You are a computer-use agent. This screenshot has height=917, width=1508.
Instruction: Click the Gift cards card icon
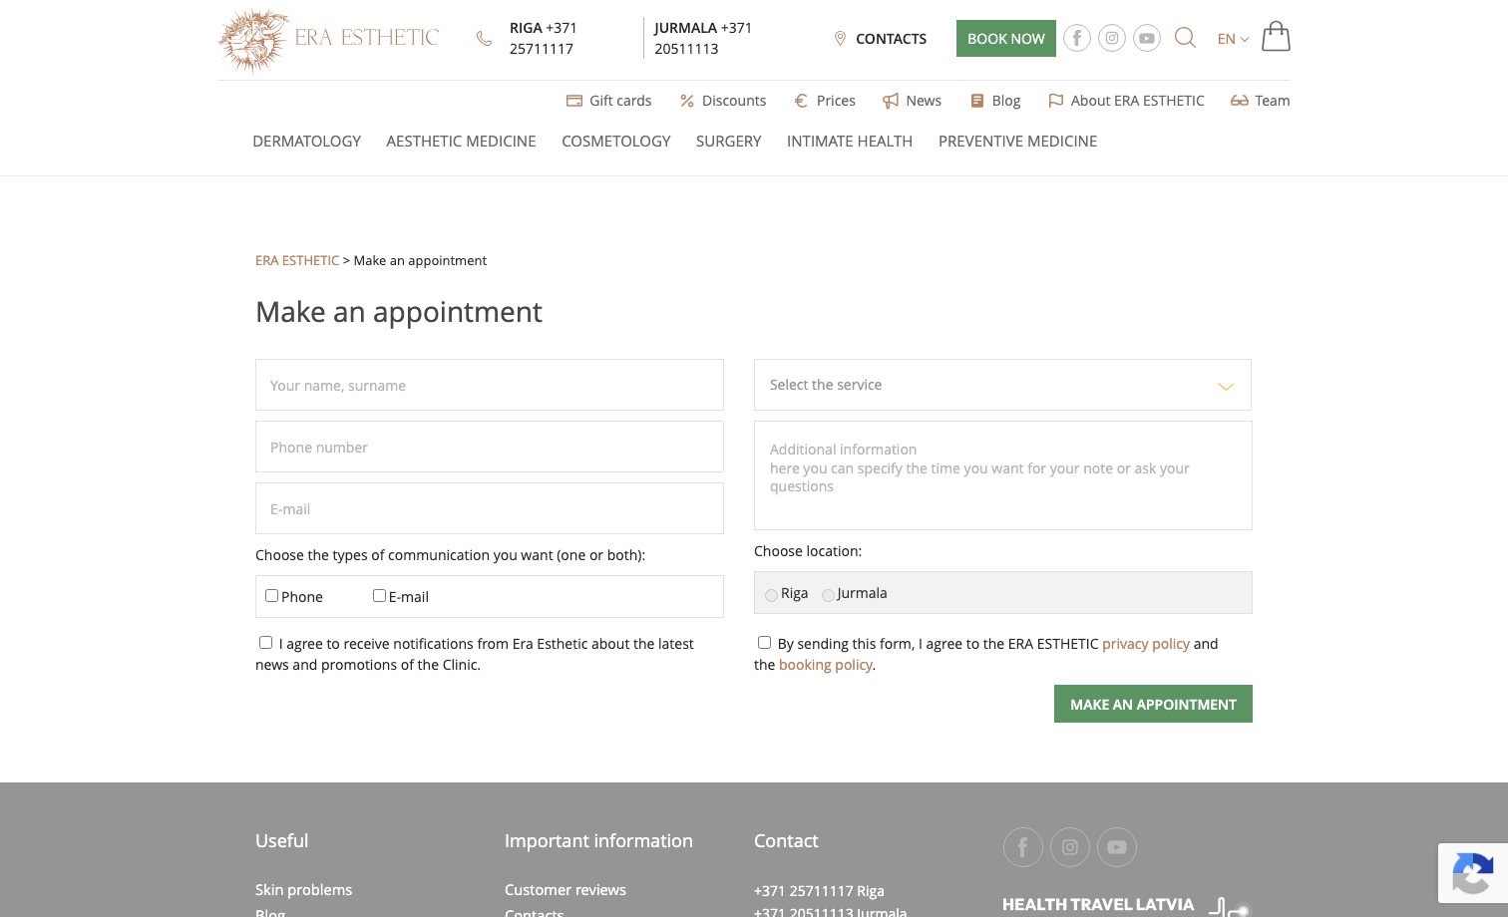pos(574,101)
